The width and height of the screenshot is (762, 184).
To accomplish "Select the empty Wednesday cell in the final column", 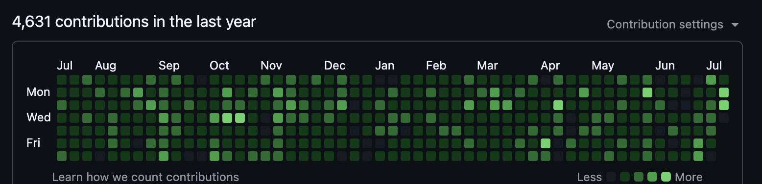I will 724,118.
